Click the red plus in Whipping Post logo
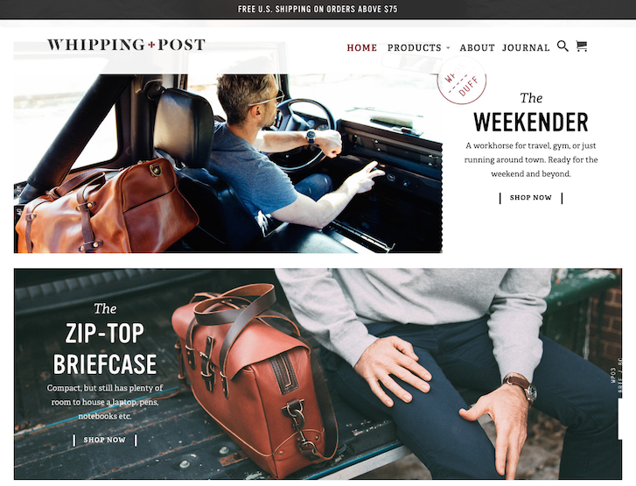This screenshot has height=486, width=636. coord(151,45)
